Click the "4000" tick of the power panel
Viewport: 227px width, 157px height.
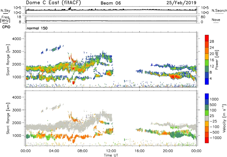16,39
